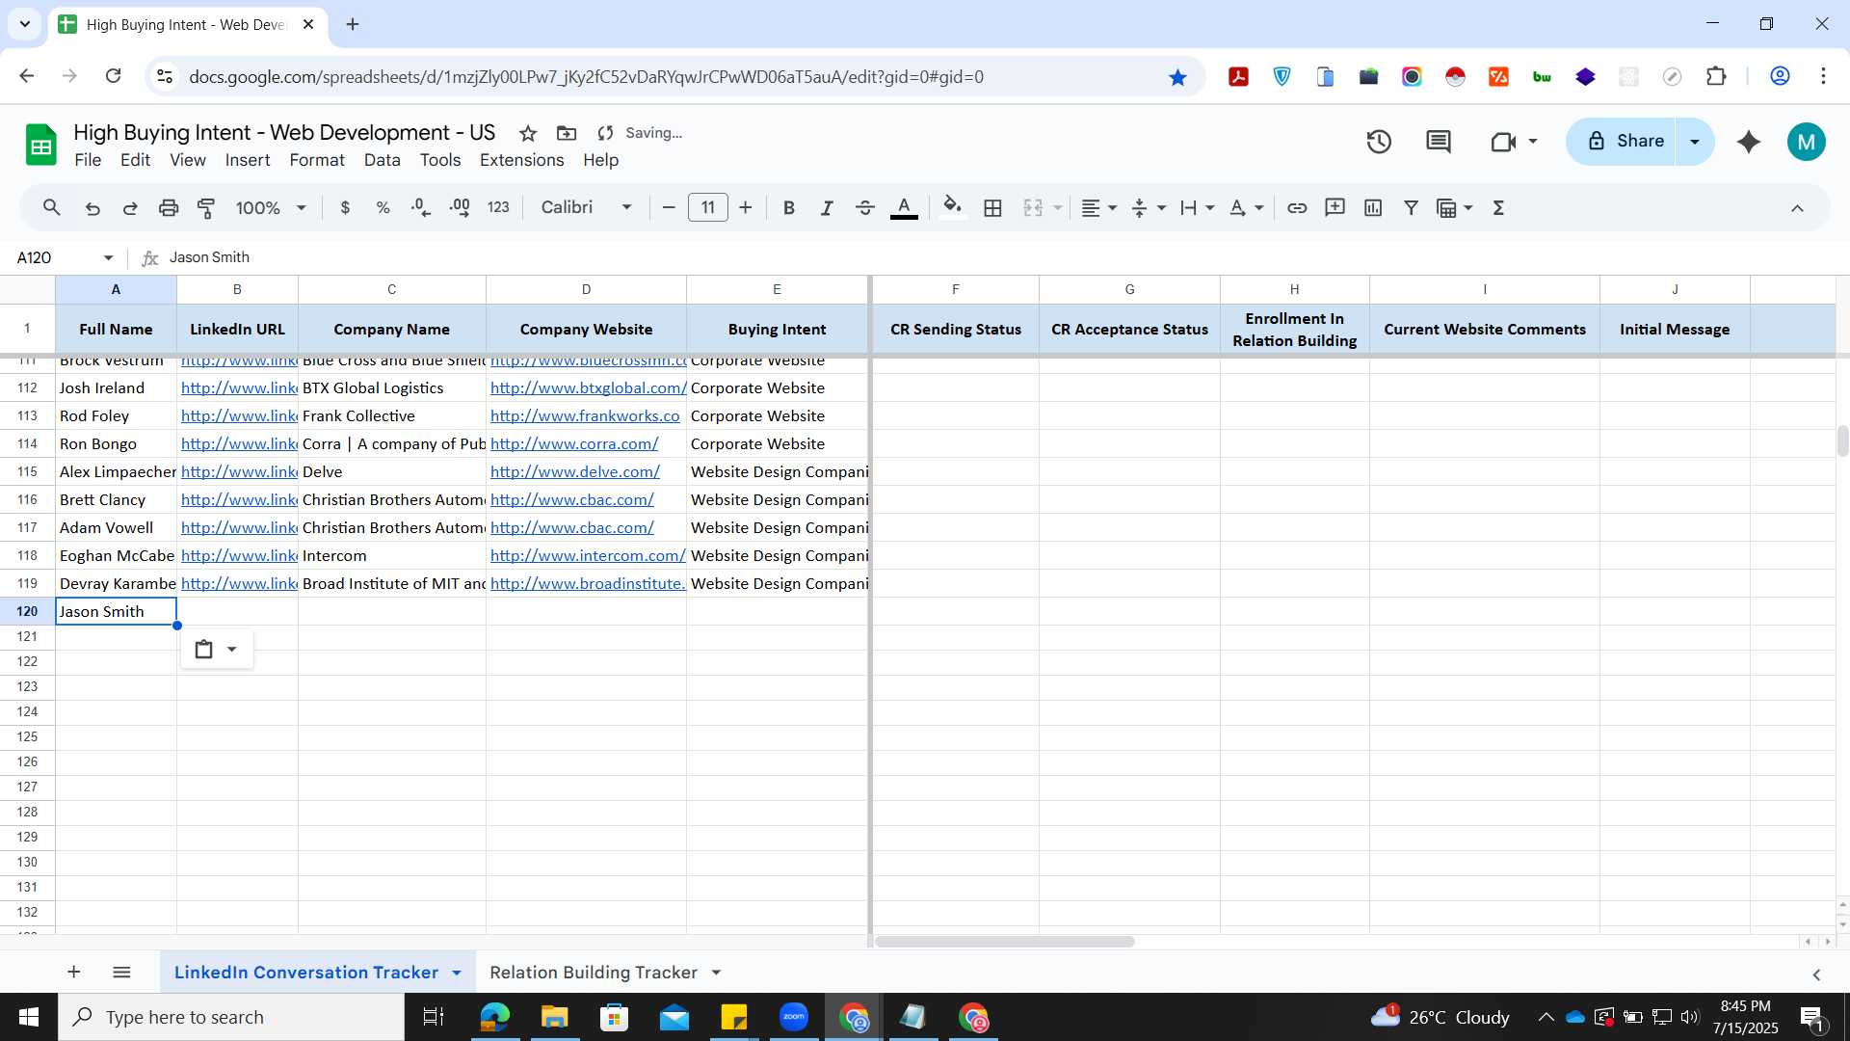Open the functions sigma menu
This screenshot has width=1850, height=1041.
1498,207
